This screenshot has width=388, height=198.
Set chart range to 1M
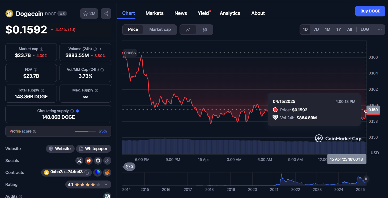pyautogui.click(x=328, y=29)
